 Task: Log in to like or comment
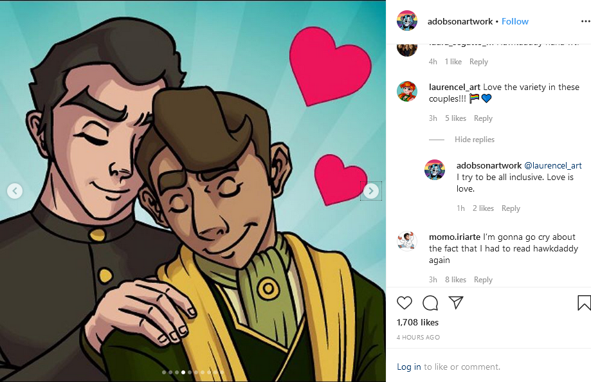coord(408,367)
